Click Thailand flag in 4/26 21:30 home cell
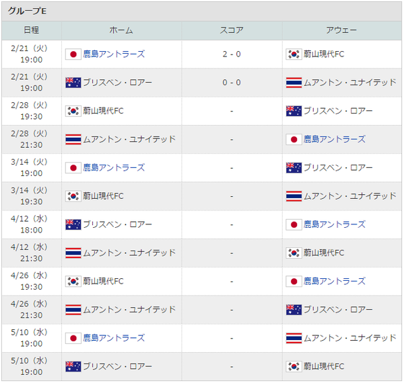Screen dimensions: 404x383 [x=73, y=310]
